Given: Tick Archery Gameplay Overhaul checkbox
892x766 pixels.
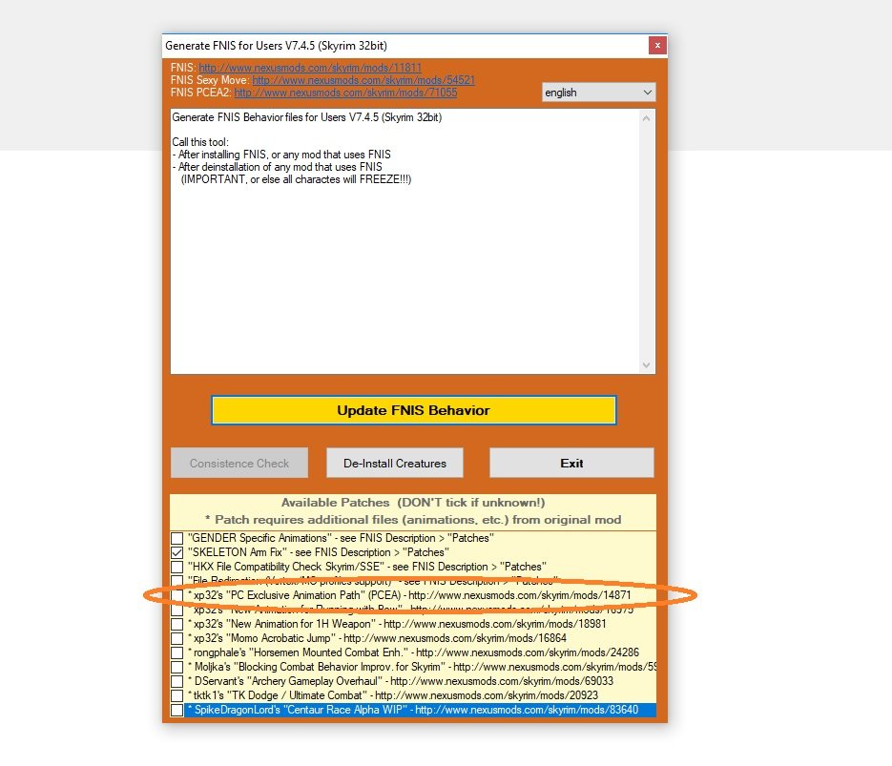Looking at the screenshot, I should point(176,681).
